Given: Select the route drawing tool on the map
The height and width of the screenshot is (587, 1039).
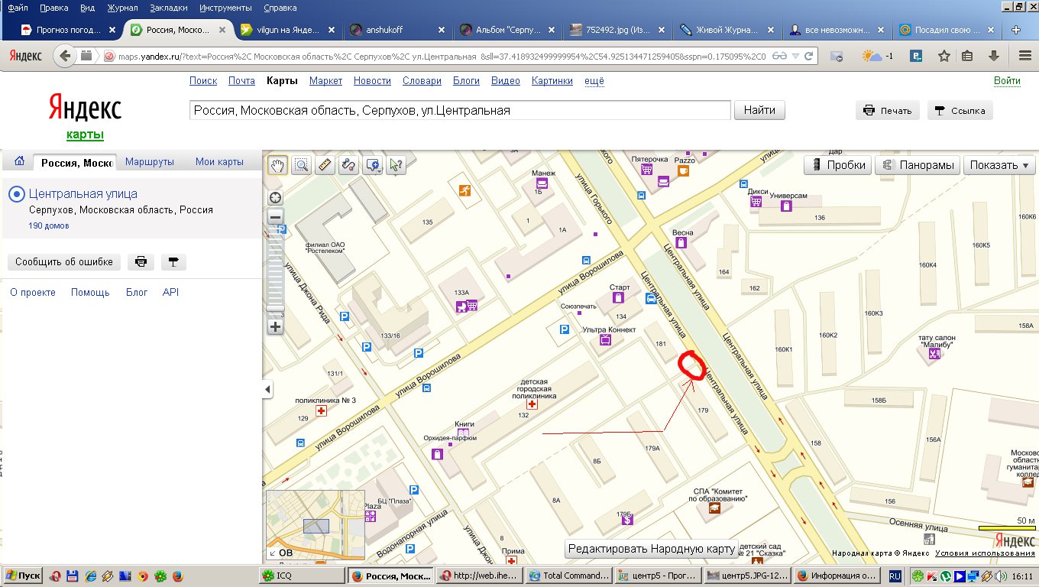Looking at the screenshot, I should pos(349,164).
